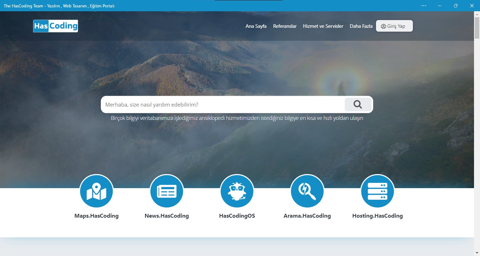Viewport: 480px width, 256px height.
Task: Click the HasCodingOS label
Action: click(x=237, y=216)
